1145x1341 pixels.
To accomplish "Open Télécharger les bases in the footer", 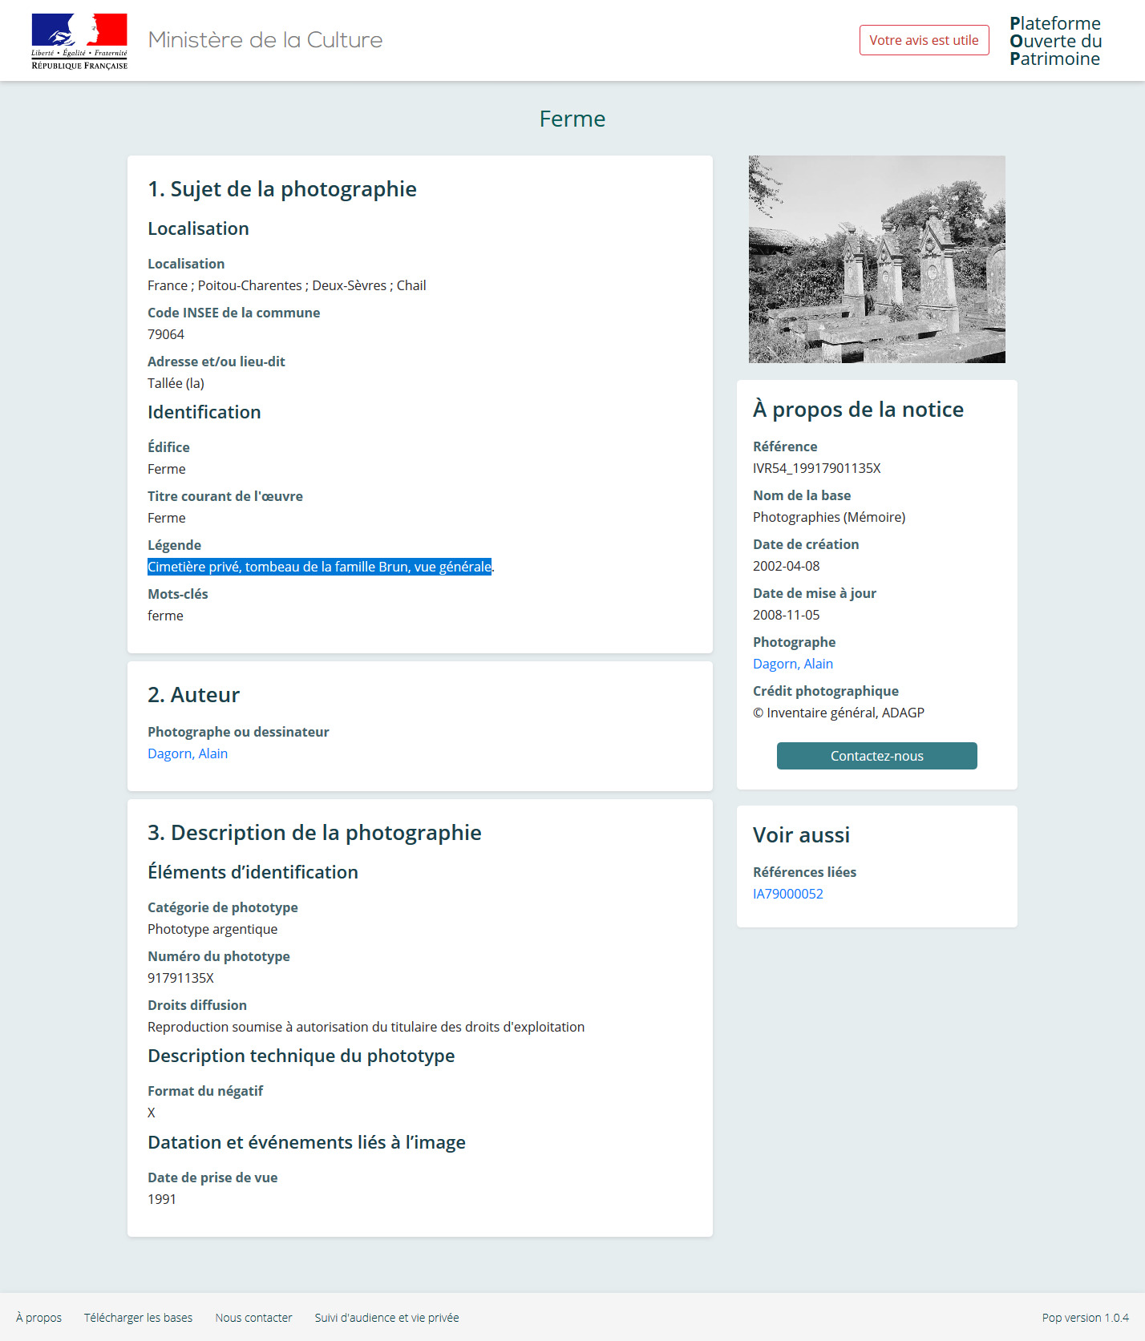I will (x=138, y=1318).
